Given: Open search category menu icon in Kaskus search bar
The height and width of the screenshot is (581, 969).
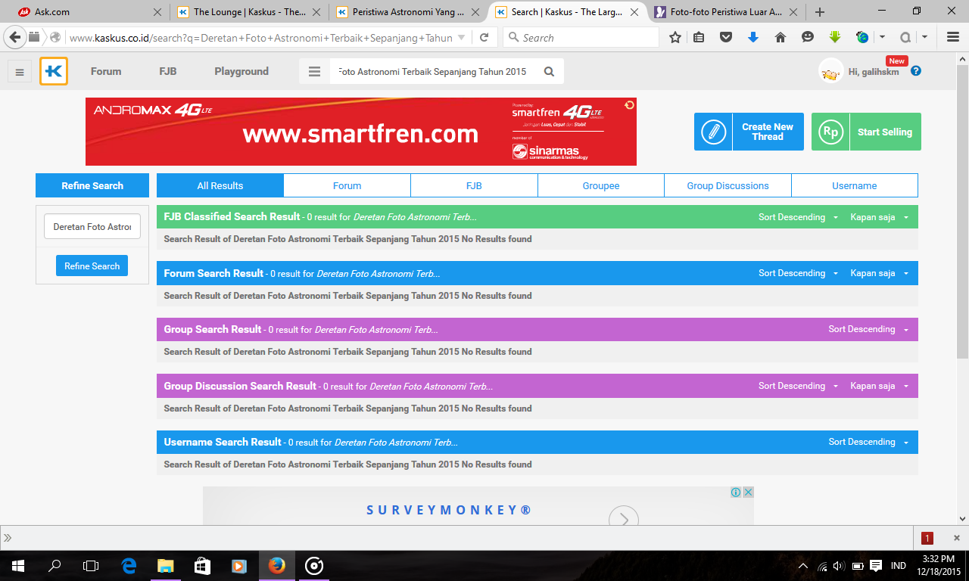Looking at the screenshot, I should click(x=314, y=71).
